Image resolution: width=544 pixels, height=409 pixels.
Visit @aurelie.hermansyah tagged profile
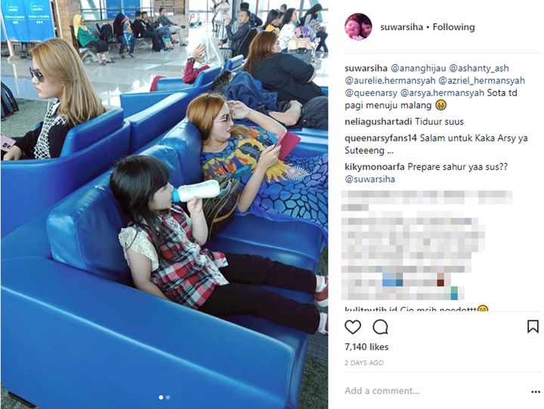click(390, 81)
